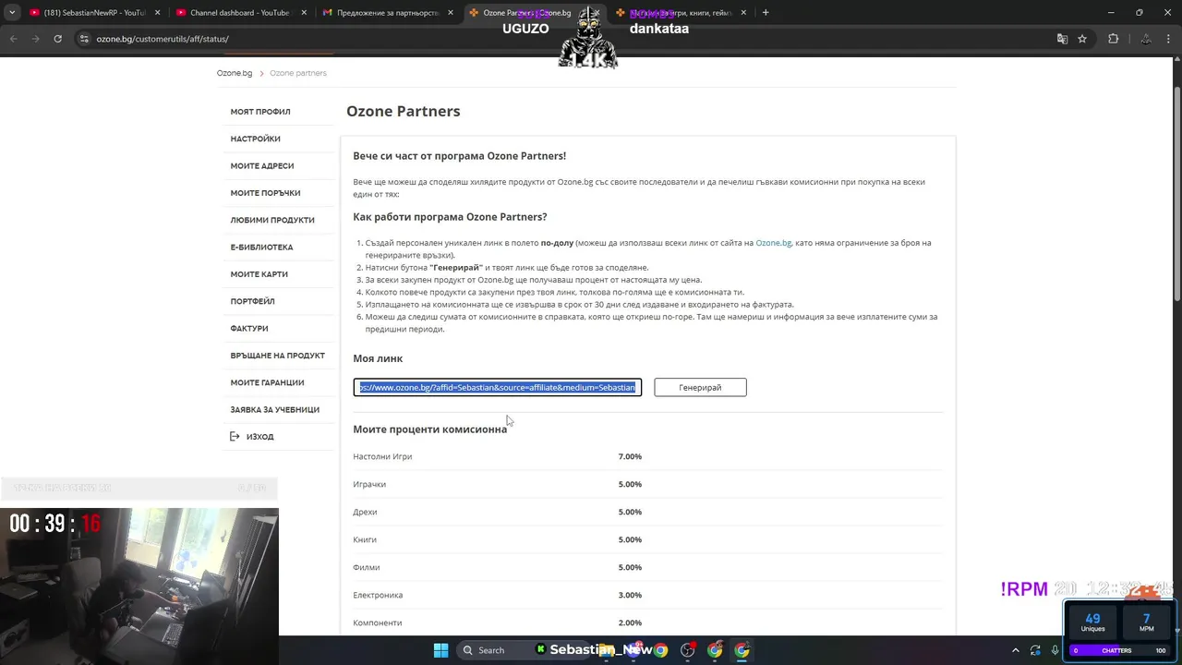Open the browser extensions puzzle icon
Screen dimensions: 1182x665
click(1113, 39)
